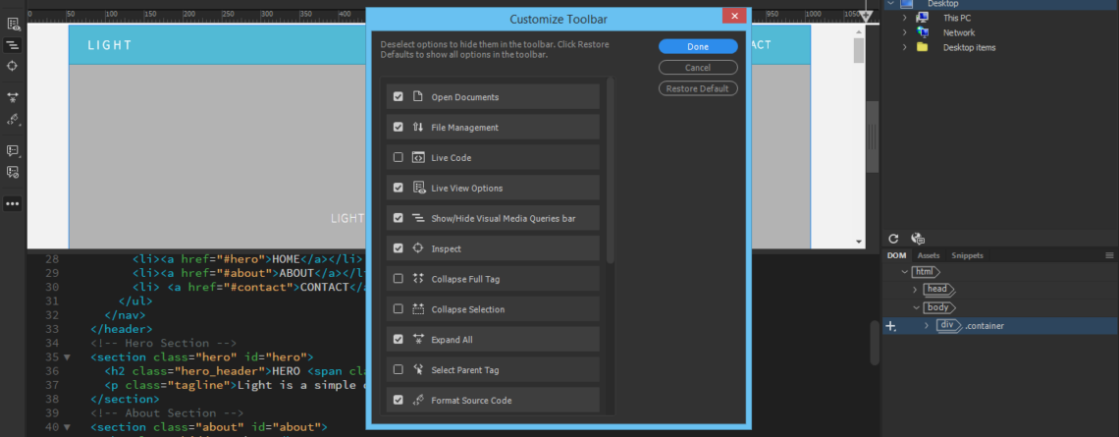The width and height of the screenshot is (1119, 437).
Task: Click the Expand All icon in left toolbar
Action: coord(13,97)
